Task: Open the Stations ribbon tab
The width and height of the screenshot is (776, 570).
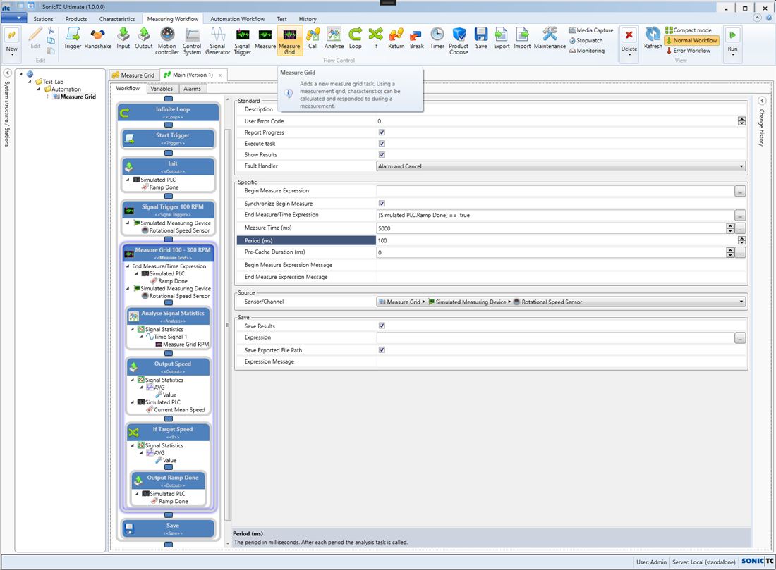Action: [43, 19]
